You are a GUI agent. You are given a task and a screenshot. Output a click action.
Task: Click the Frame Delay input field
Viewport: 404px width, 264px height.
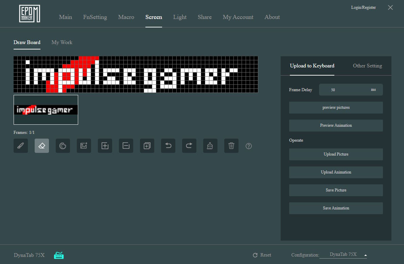click(351, 90)
